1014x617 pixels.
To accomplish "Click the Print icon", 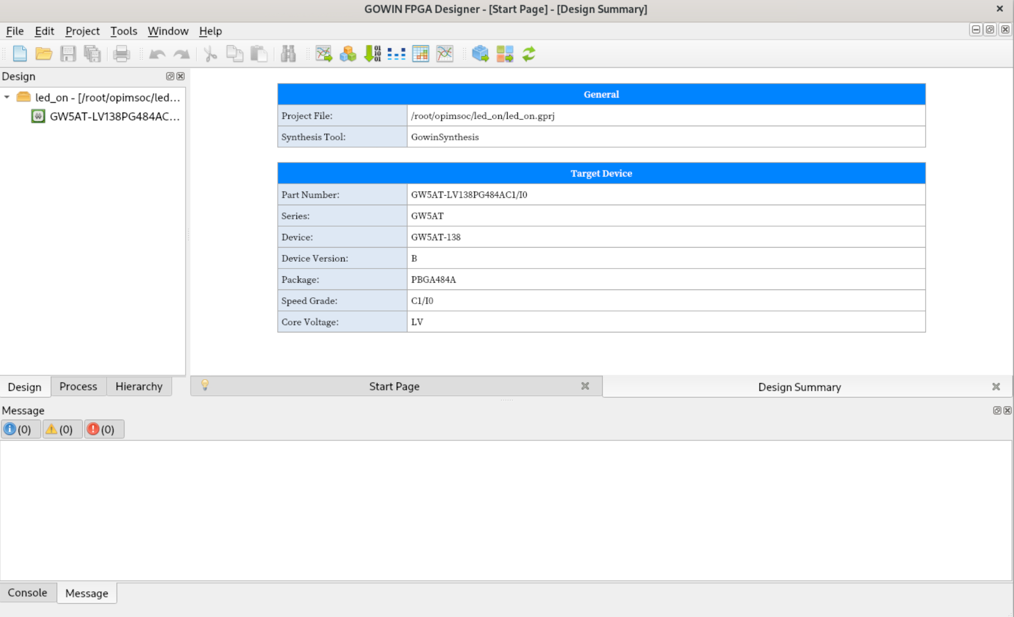I will [121, 54].
